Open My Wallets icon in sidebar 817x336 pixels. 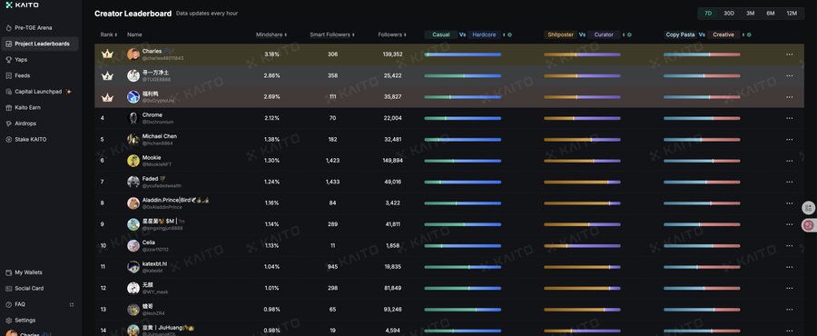[x=9, y=272]
